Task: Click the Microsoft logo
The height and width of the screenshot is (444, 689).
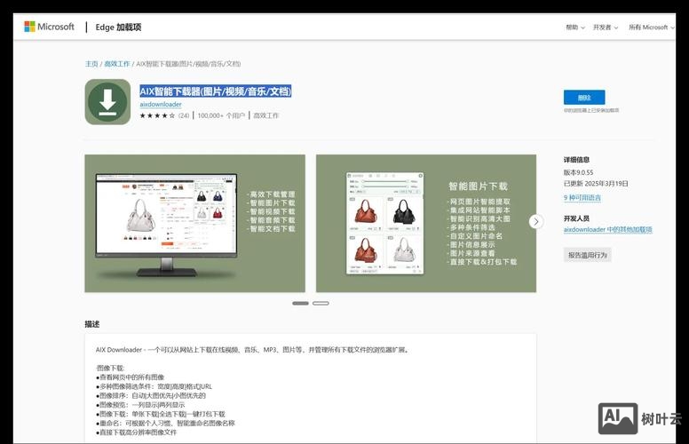Action: (x=49, y=27)
